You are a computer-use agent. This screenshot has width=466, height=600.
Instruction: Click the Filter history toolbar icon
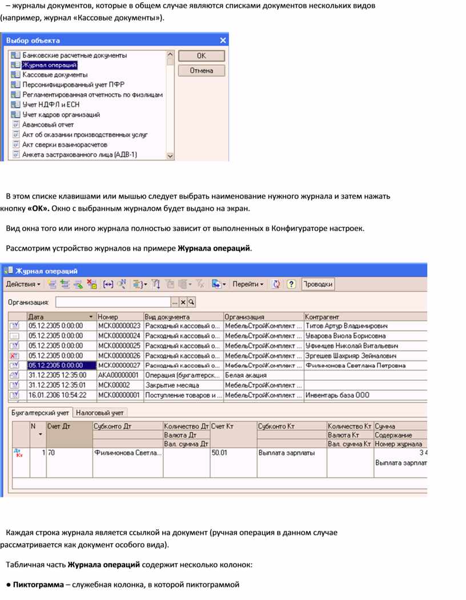(x=183, y=284)
